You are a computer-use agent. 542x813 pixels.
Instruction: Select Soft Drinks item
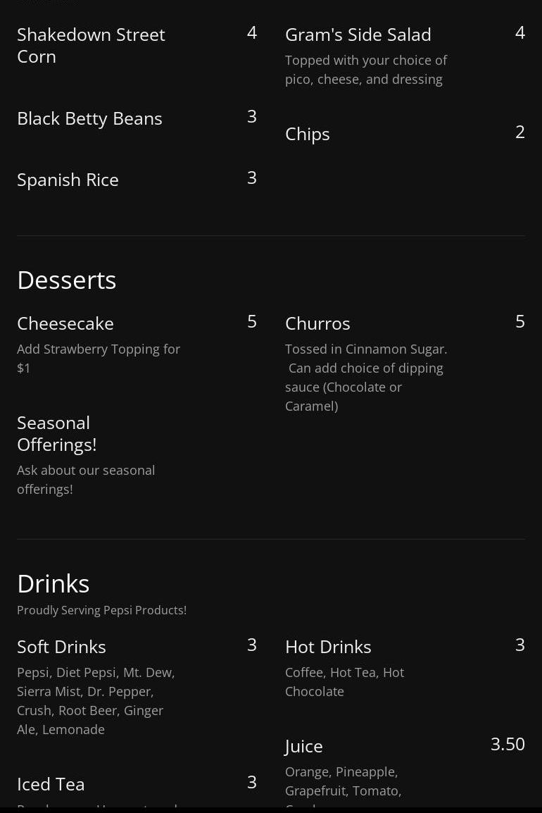pos(61,647)
